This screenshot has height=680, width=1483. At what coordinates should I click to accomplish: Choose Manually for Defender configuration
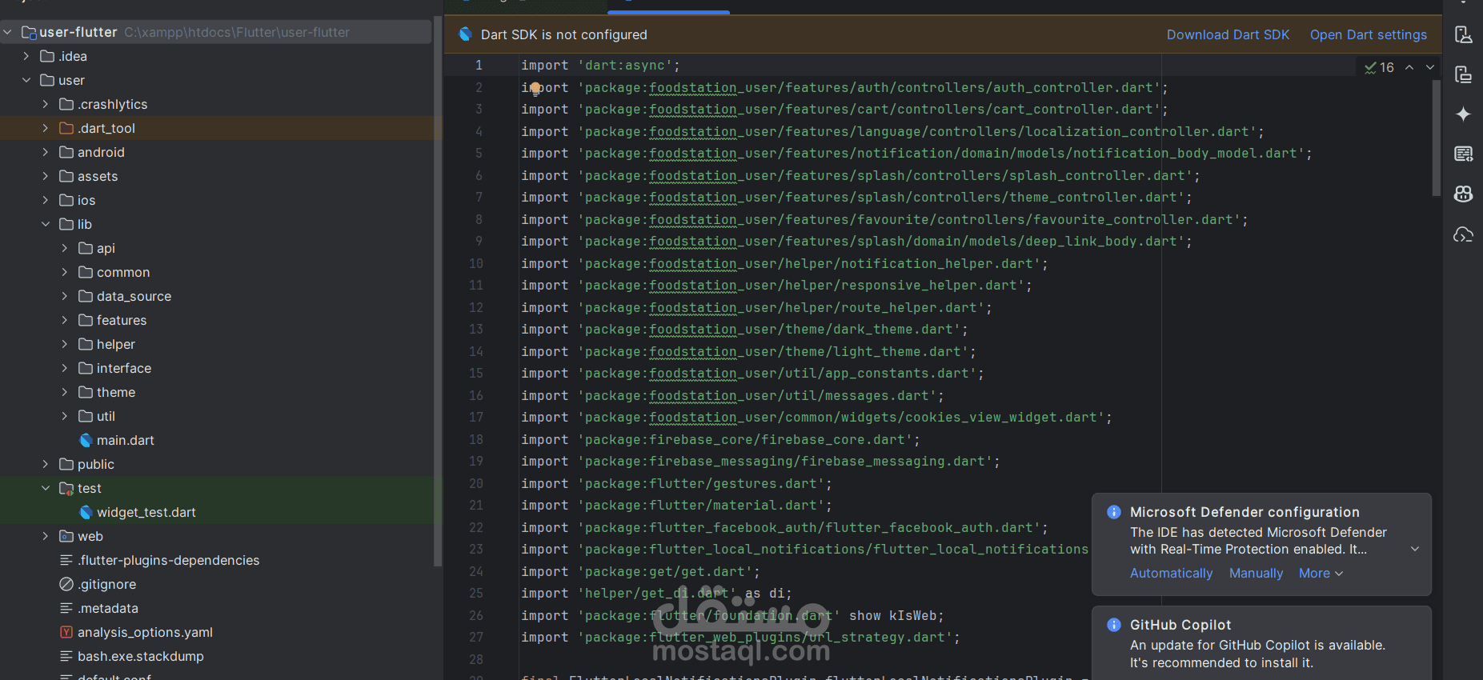(1256, 573)
